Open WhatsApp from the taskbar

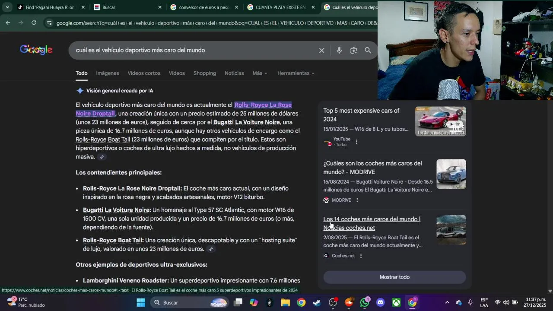click(x=365, y=302)
